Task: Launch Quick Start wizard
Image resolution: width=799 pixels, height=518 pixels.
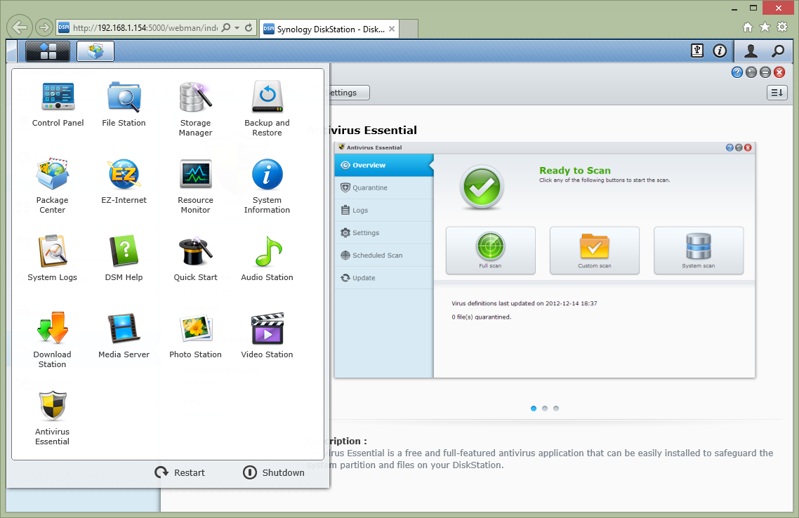Action: point(195,259)
